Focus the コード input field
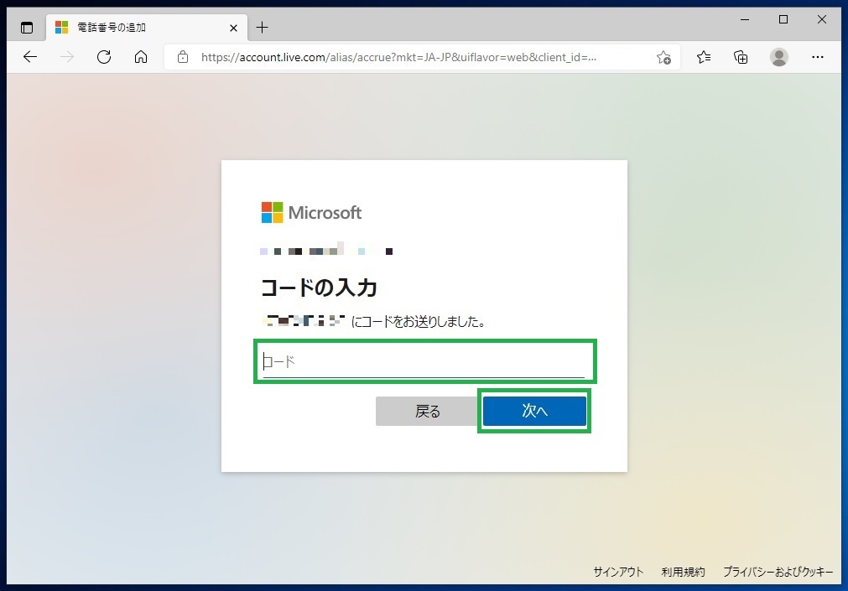The height and width of the screenshot is (591, 848). pyautogui.click(x=424, y=361)
